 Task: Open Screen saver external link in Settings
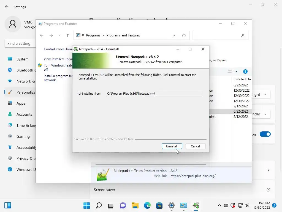pyautogui.click(x=269, y=190)
